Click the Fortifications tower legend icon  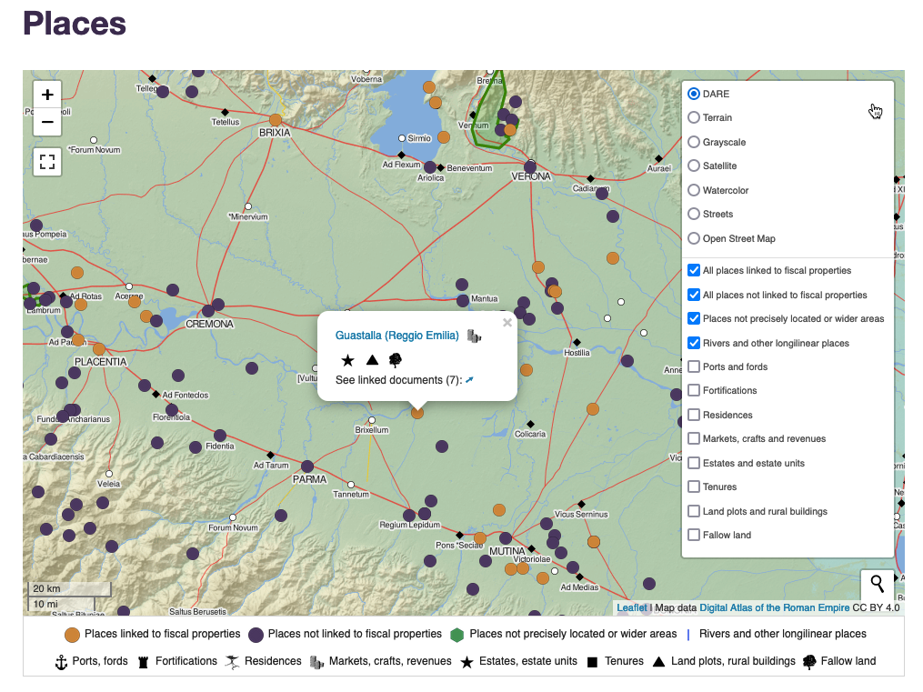143,662
